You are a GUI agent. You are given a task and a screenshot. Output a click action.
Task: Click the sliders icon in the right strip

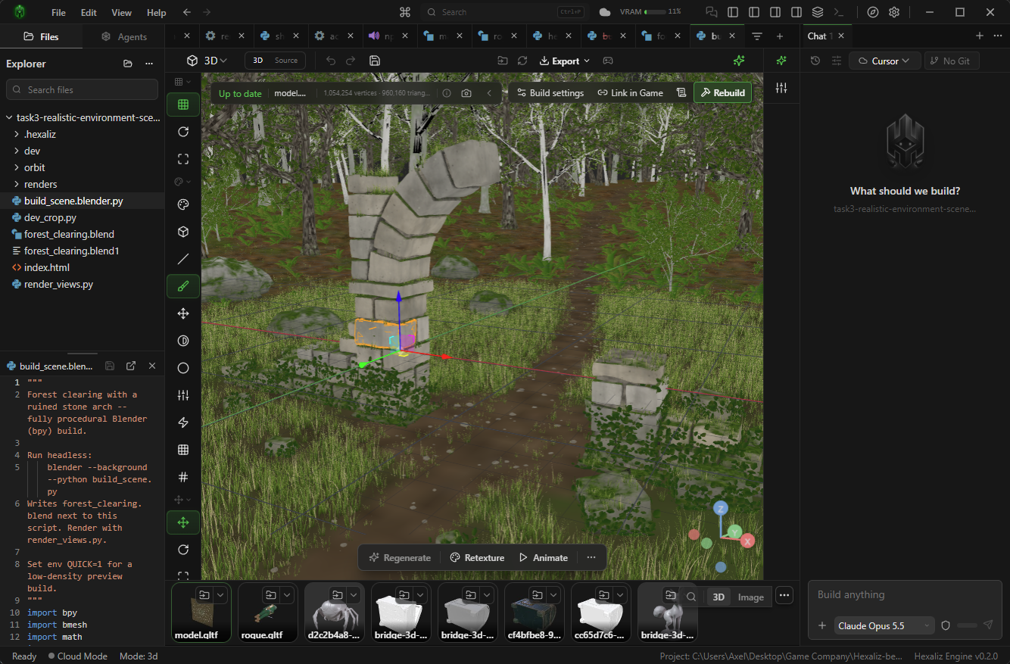point(781,88)
